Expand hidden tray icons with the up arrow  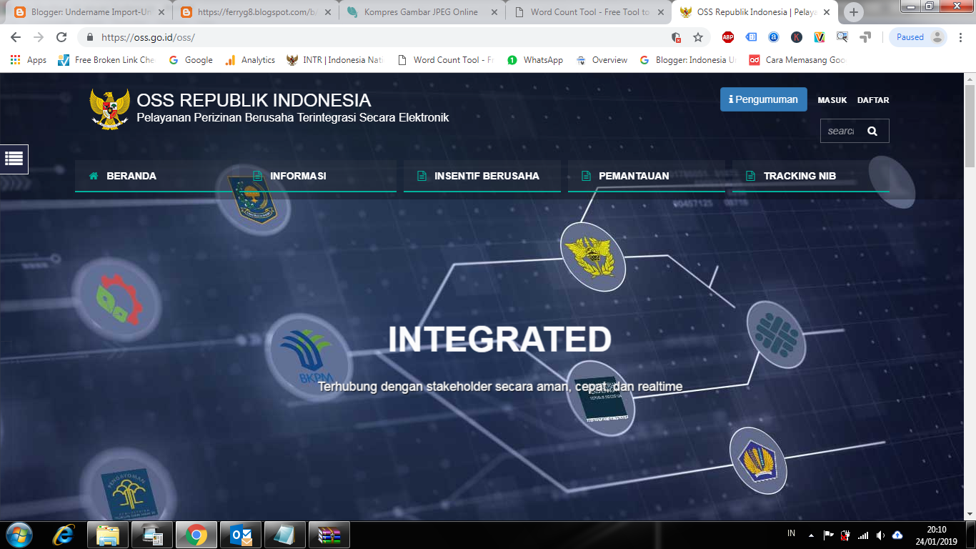tap(811, 534)
